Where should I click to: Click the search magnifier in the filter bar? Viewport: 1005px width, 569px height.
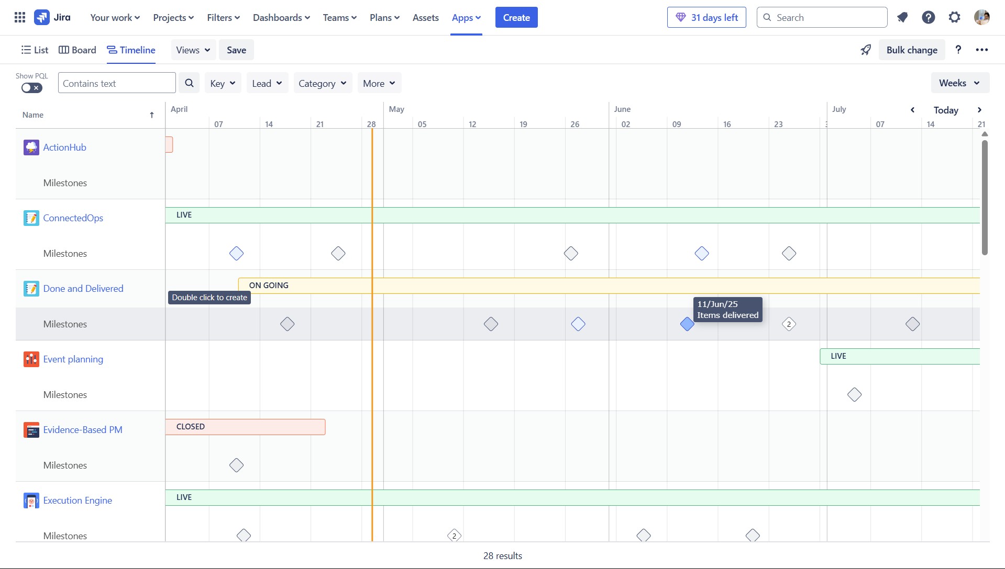189,83
